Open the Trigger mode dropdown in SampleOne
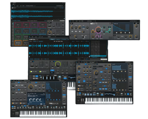The width and height of the screenshot is (148, 119). [36, 41]
